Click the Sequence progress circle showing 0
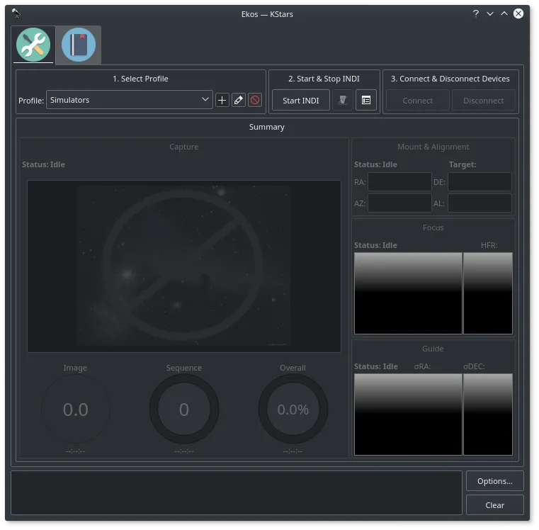This screenshot has height=530, width=539. tap(184, 409)
